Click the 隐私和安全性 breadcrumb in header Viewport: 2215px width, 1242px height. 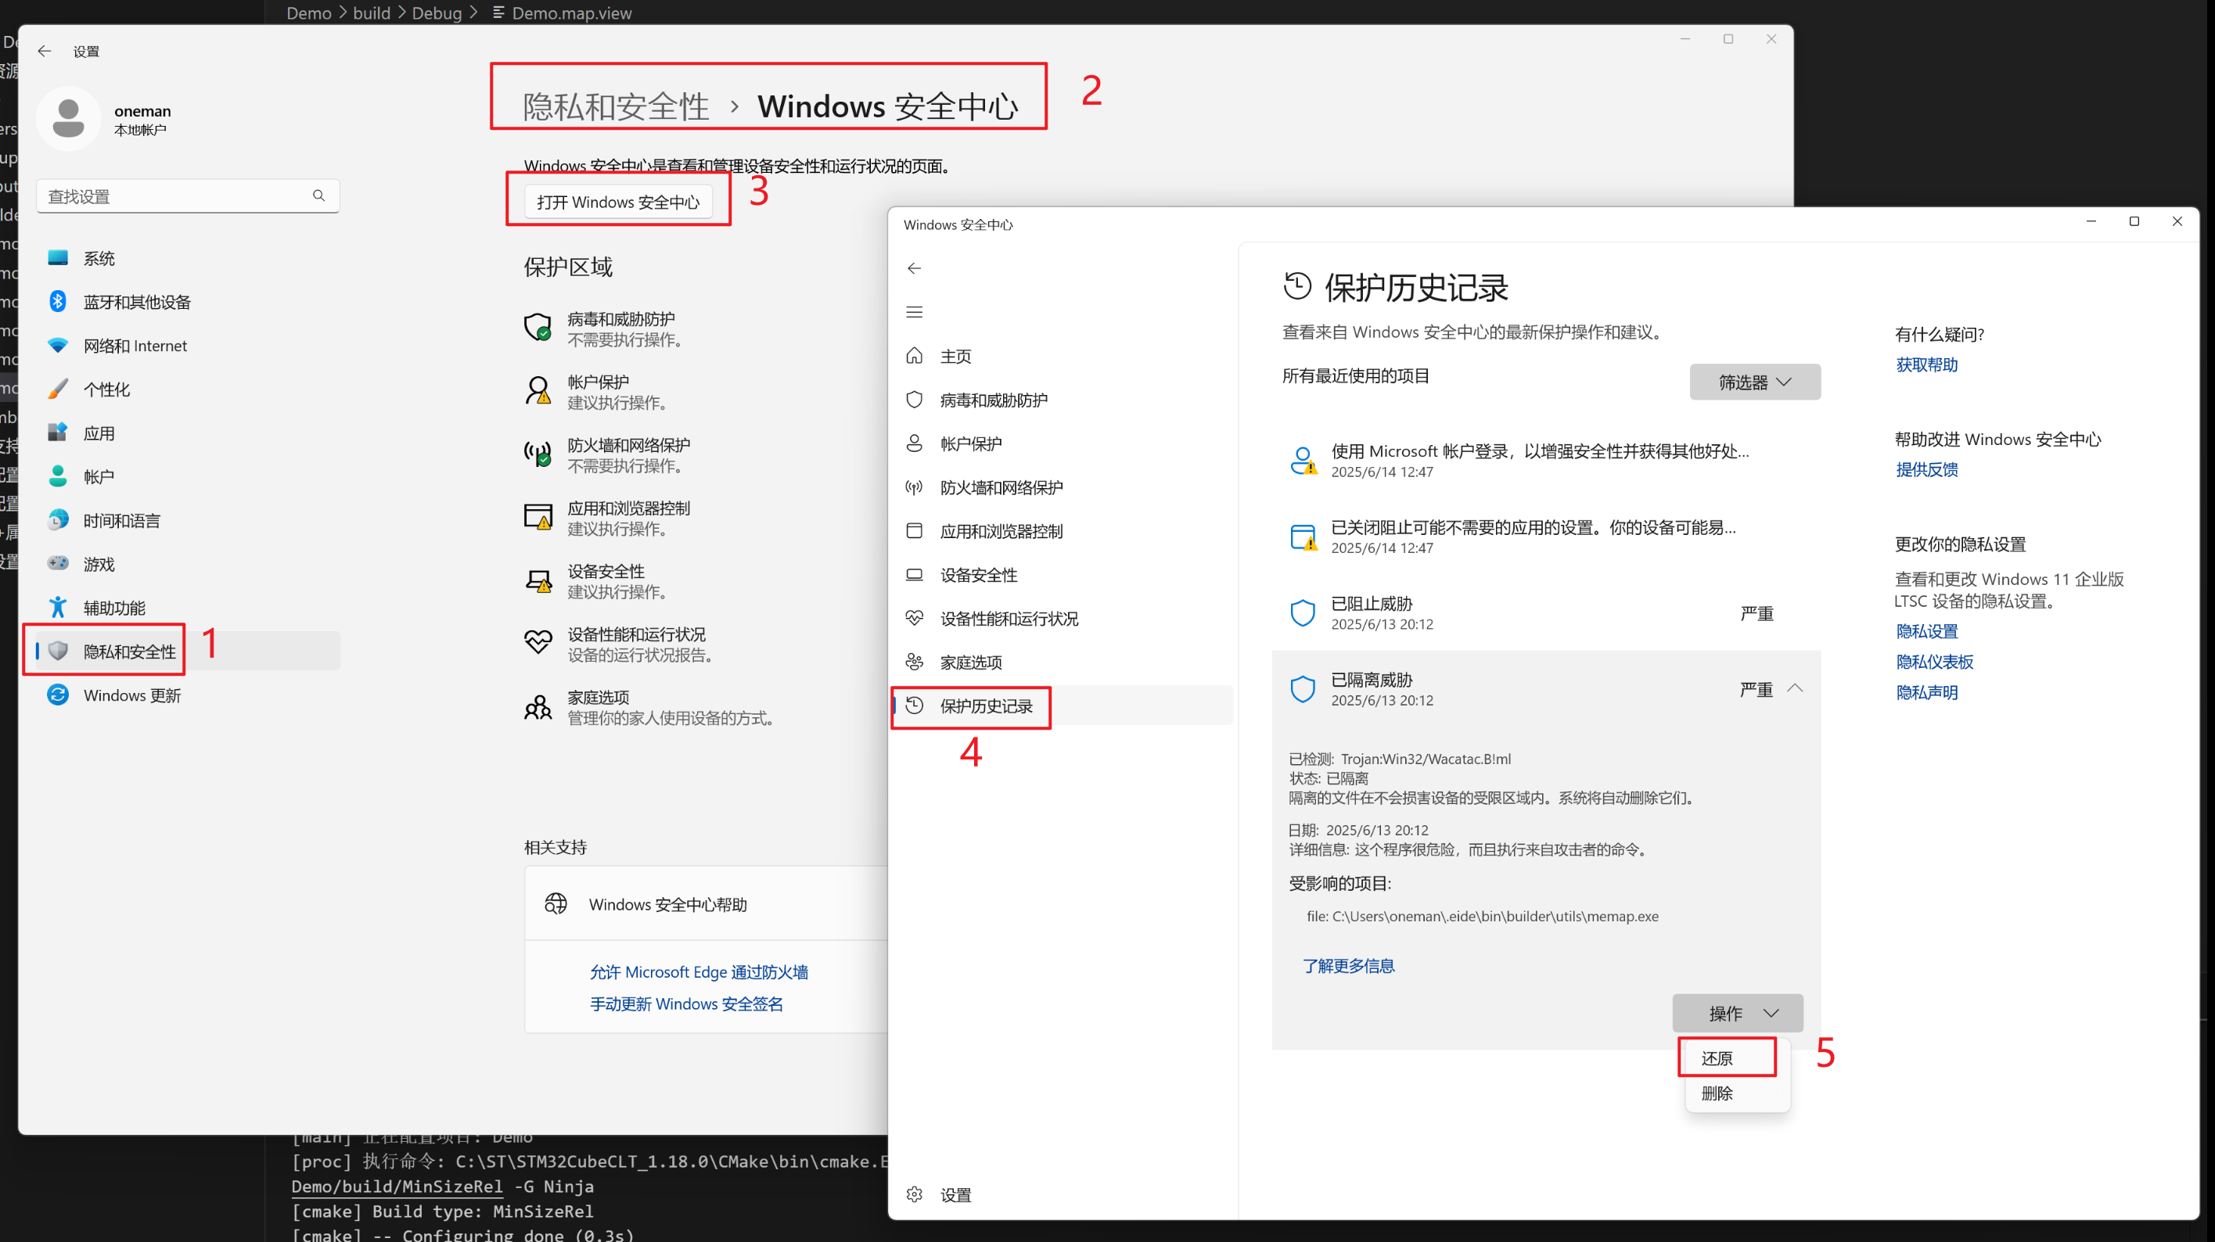[x=616, y=106]
